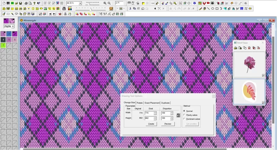Select the lasso selection tool
This screenshot has width=277, height=150.
pos(16,14)
